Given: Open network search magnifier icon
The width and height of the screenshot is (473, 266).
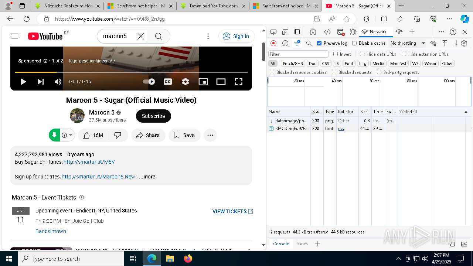Looking at the screenshot, I should click(309, 43).
